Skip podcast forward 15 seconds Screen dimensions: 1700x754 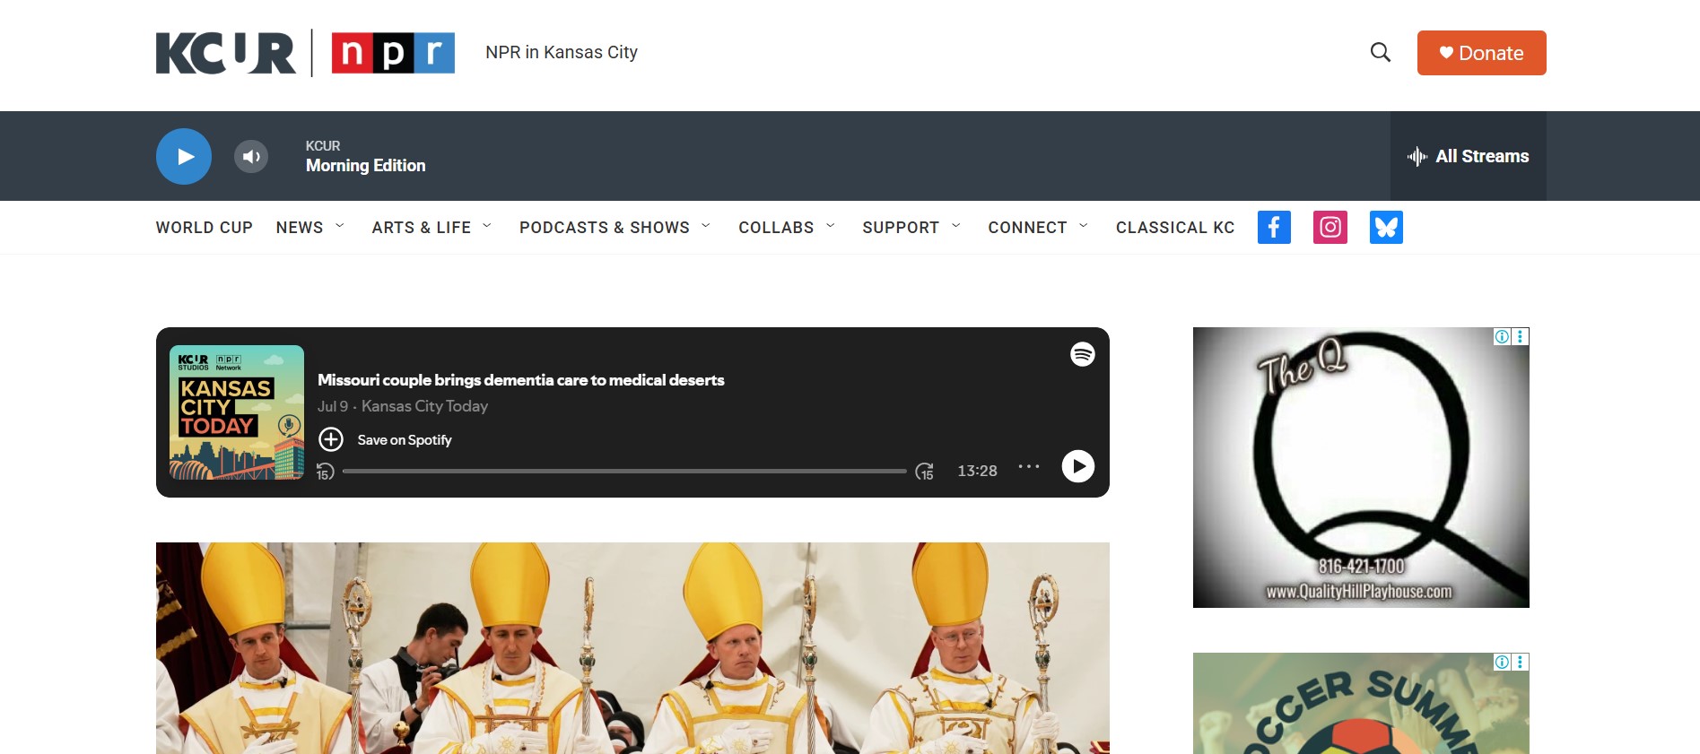[924, 472]
